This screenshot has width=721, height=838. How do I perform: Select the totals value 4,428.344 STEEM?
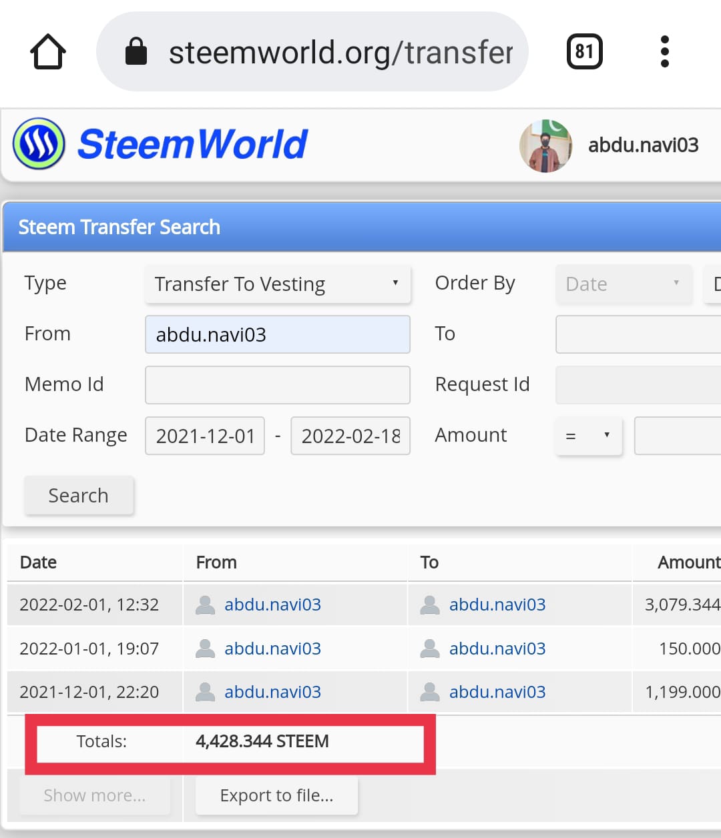262,741
